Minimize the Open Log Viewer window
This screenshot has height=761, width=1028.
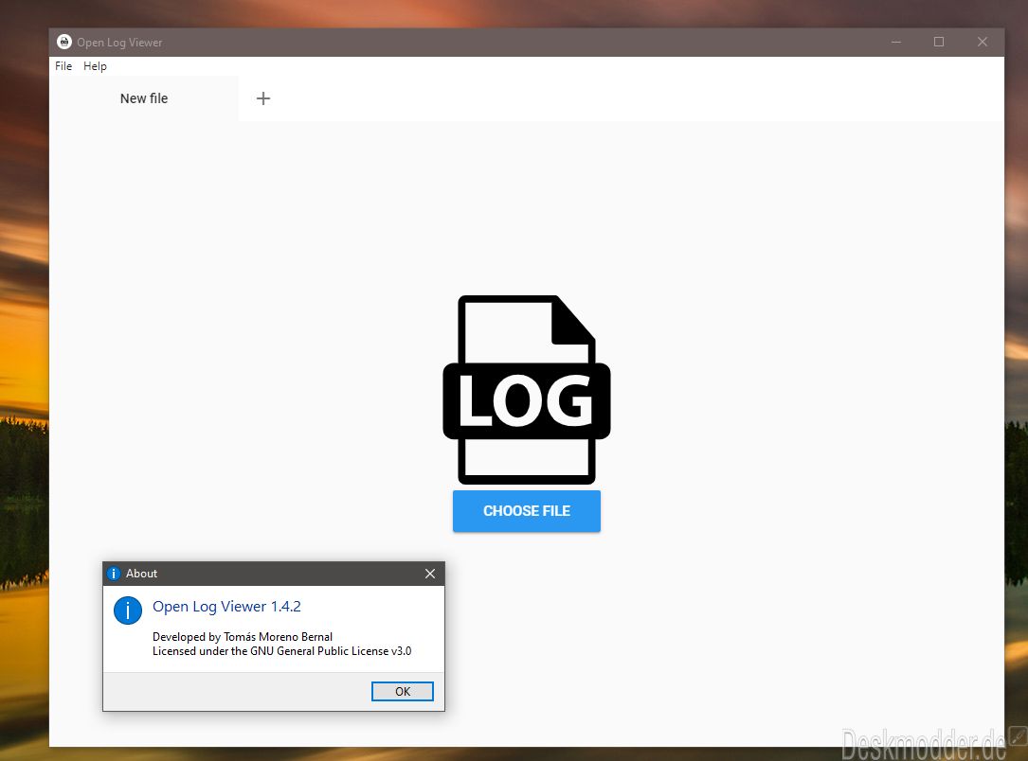point(896,42)
